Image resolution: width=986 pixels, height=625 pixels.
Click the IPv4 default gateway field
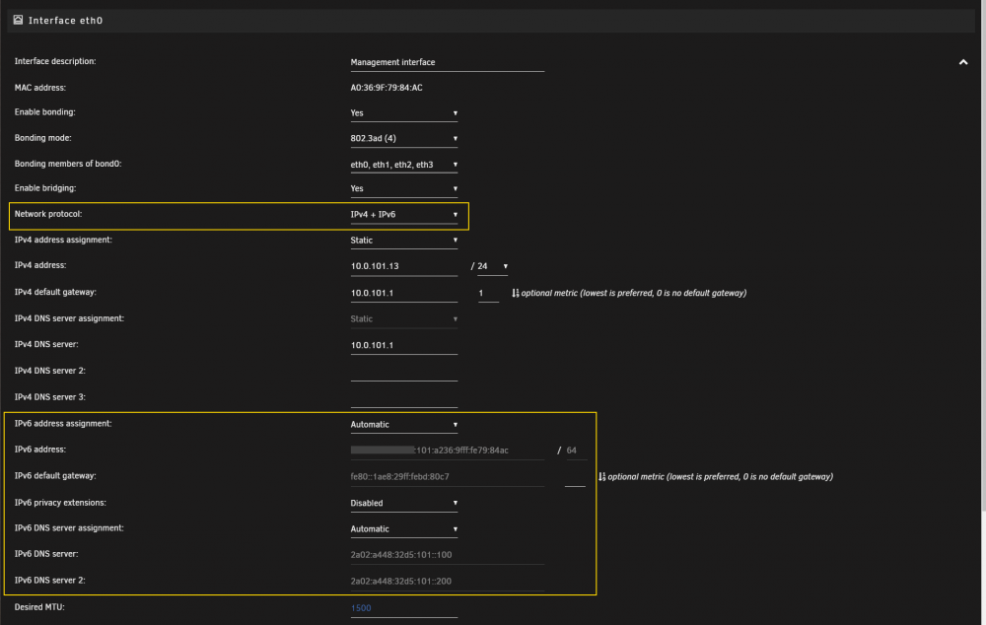pos(403,293)
